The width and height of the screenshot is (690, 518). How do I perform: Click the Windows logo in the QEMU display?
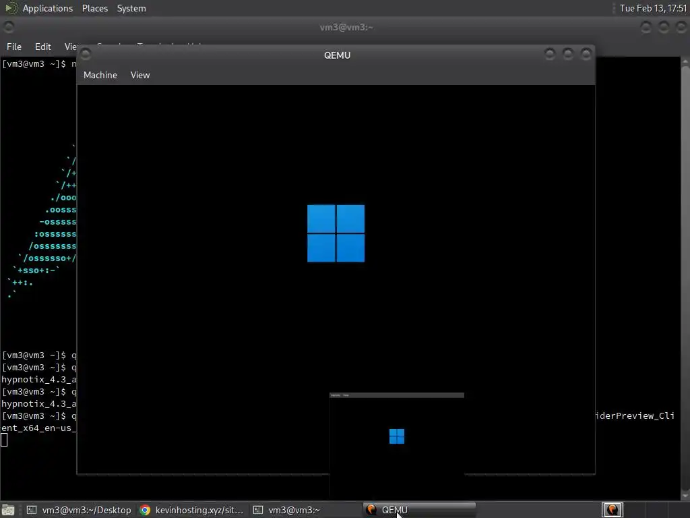(336, 233)
